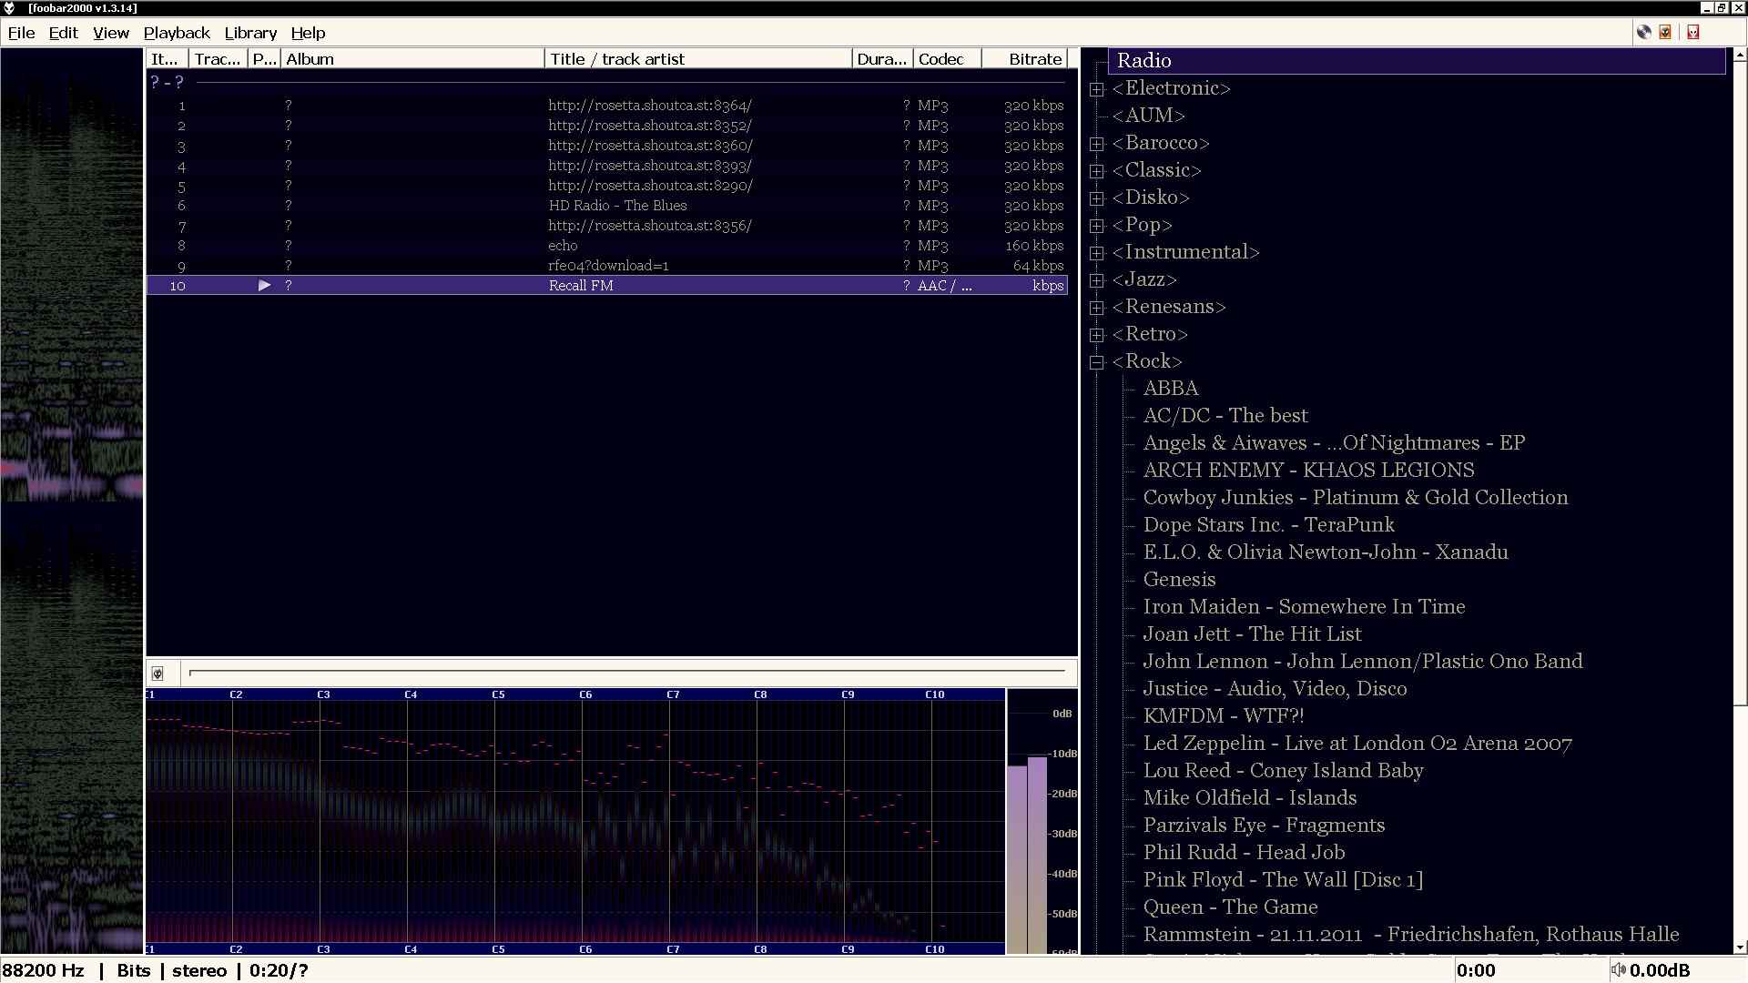Click the orange alien toolbar icon
This screenshot has height=983, width=1748.
click(1666, 32)
